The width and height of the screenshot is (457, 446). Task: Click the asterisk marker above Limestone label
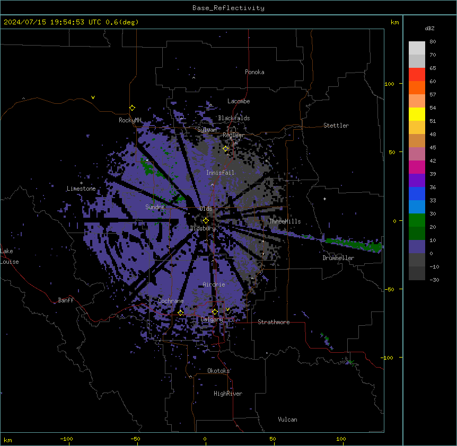coord(81,183)
